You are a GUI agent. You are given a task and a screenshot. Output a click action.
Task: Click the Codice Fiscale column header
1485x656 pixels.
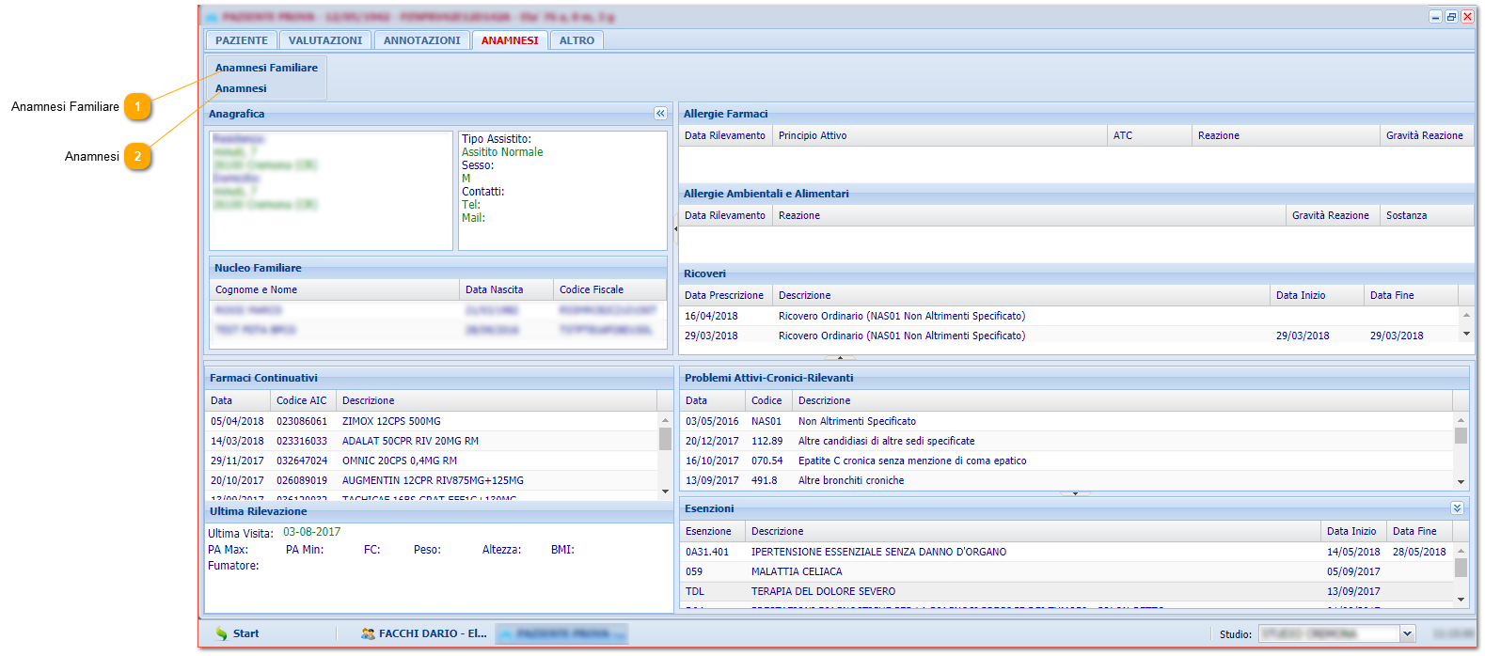609,289
